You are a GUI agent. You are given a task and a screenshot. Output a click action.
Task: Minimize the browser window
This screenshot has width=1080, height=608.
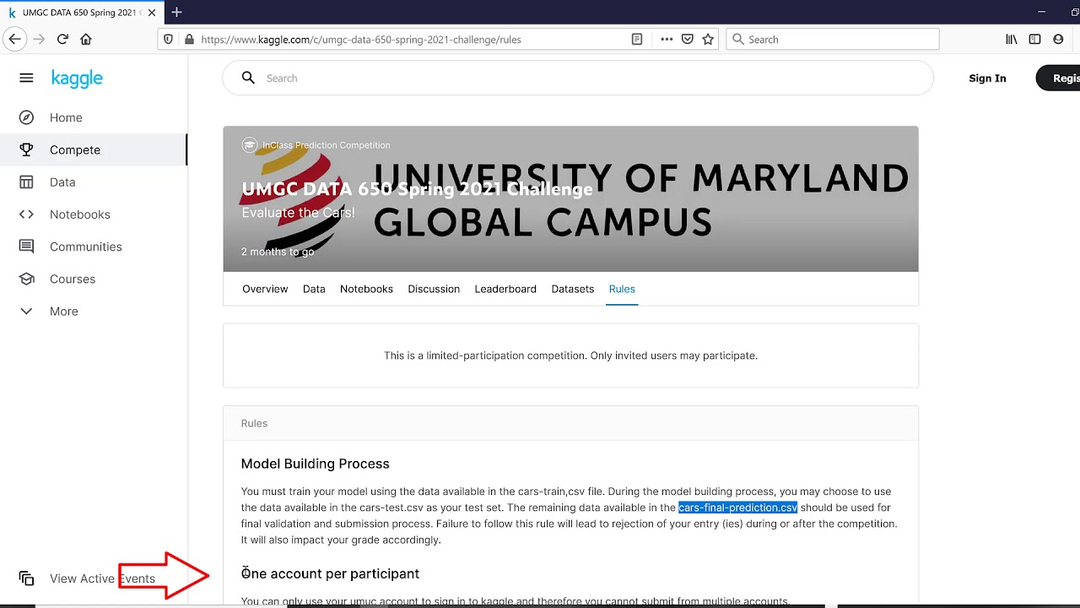pyautogui.click(x=1042, y=12)
